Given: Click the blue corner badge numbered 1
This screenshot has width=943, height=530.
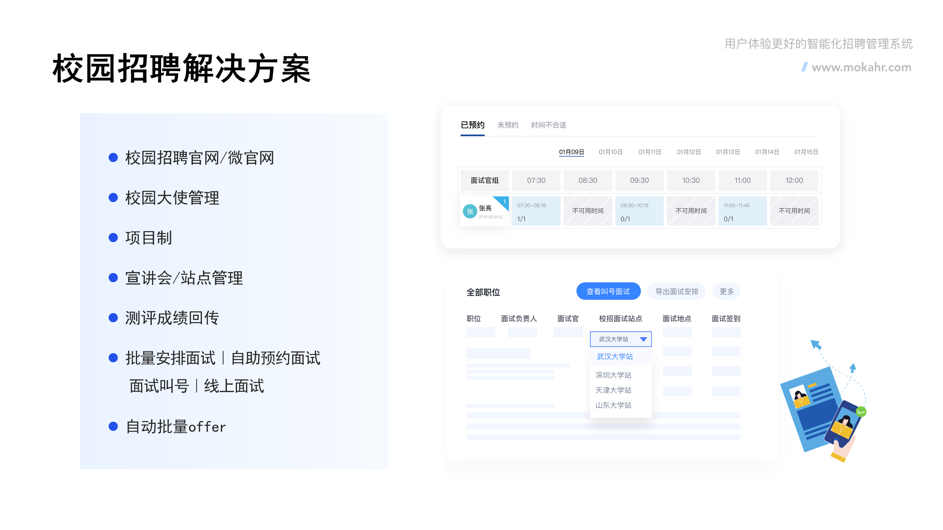Looking at the screenshot, I should coord(503,202).
